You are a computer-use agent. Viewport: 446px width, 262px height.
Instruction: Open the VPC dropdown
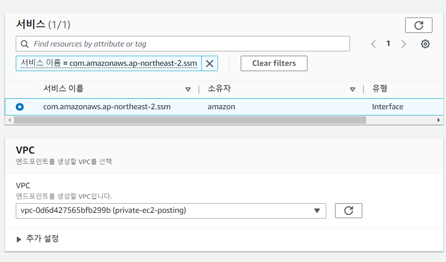pyautogui.click(x=171, y=211)
